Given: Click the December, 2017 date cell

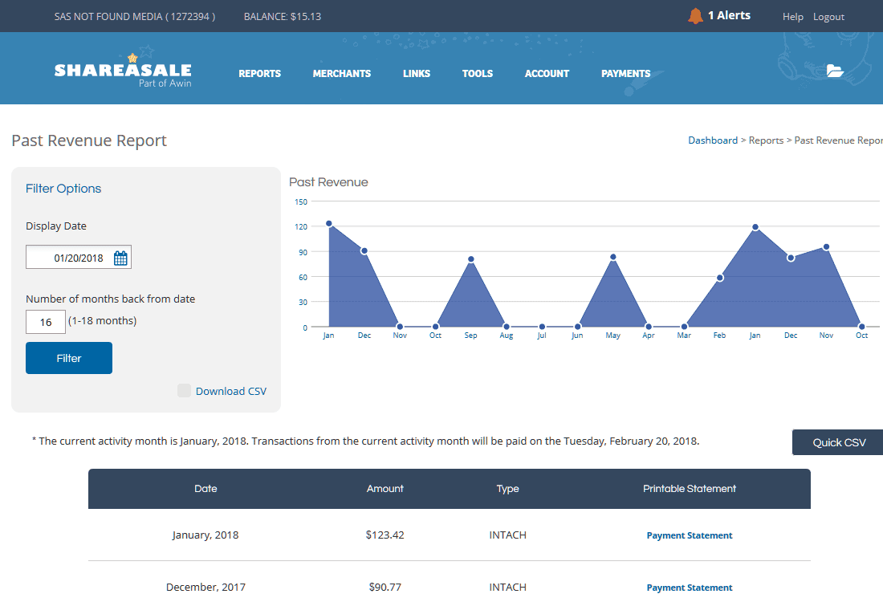Looking at the screenshot, I should [x=205, y=588].
